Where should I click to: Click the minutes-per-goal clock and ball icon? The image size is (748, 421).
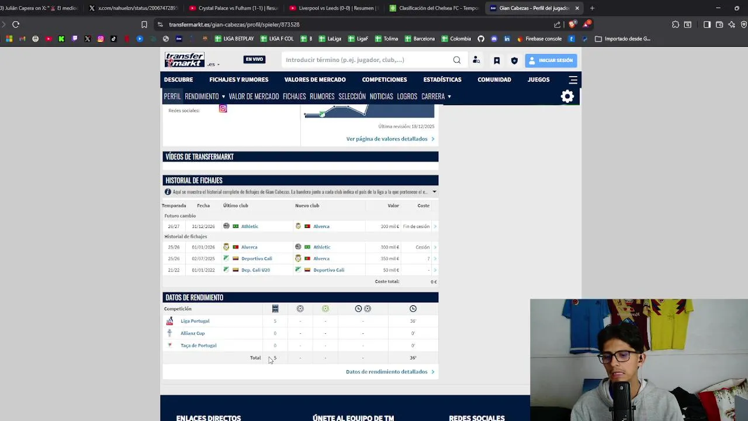click(363, 309)
